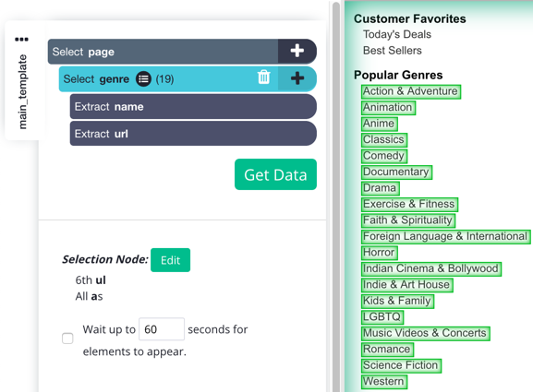The width and height of the screenshot is (533, 392).
Task: Click the Edit selection node button
Action: click(x=170, y=260)
